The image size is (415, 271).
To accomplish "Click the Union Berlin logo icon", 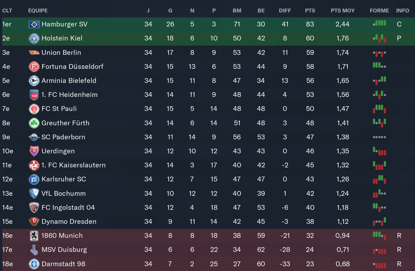I will (x=34, y=53).
